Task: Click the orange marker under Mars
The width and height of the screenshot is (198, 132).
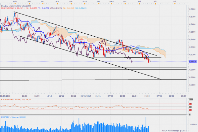Action: (x=112, y=4)
